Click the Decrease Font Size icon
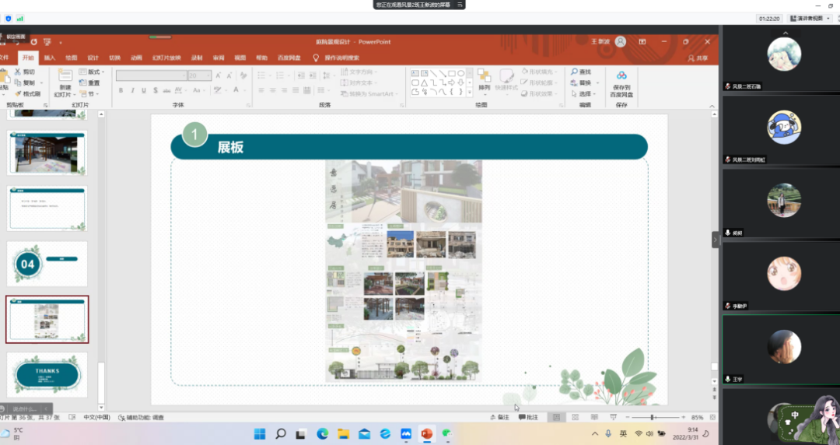Viewport: 840px width, 445px height. 229,75
